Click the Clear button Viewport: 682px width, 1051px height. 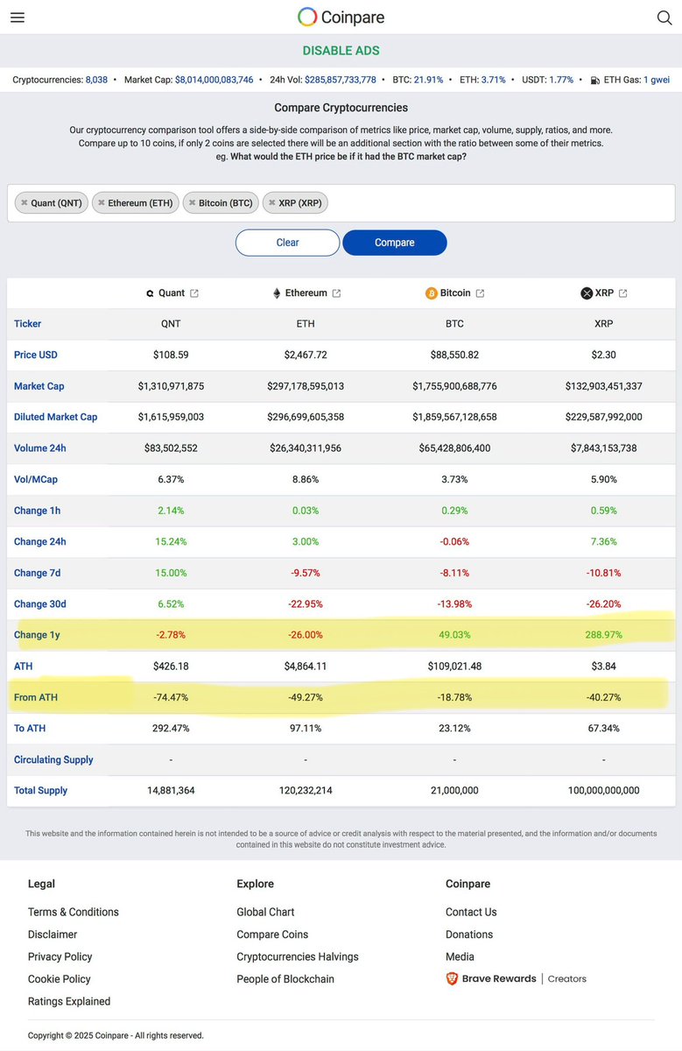[287, 243]
